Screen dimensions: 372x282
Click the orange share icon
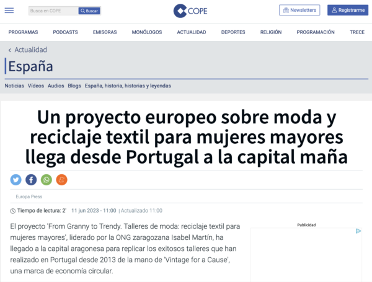coord(61,180)
